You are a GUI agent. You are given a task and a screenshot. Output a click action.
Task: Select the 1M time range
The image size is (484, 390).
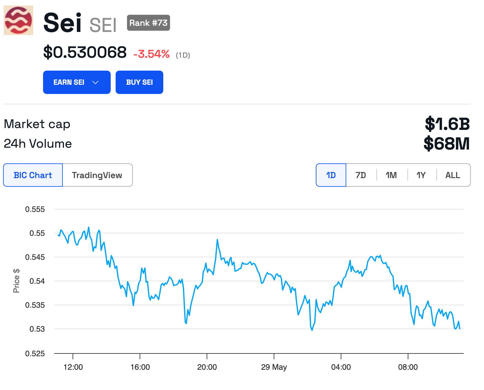pos(391,175)
